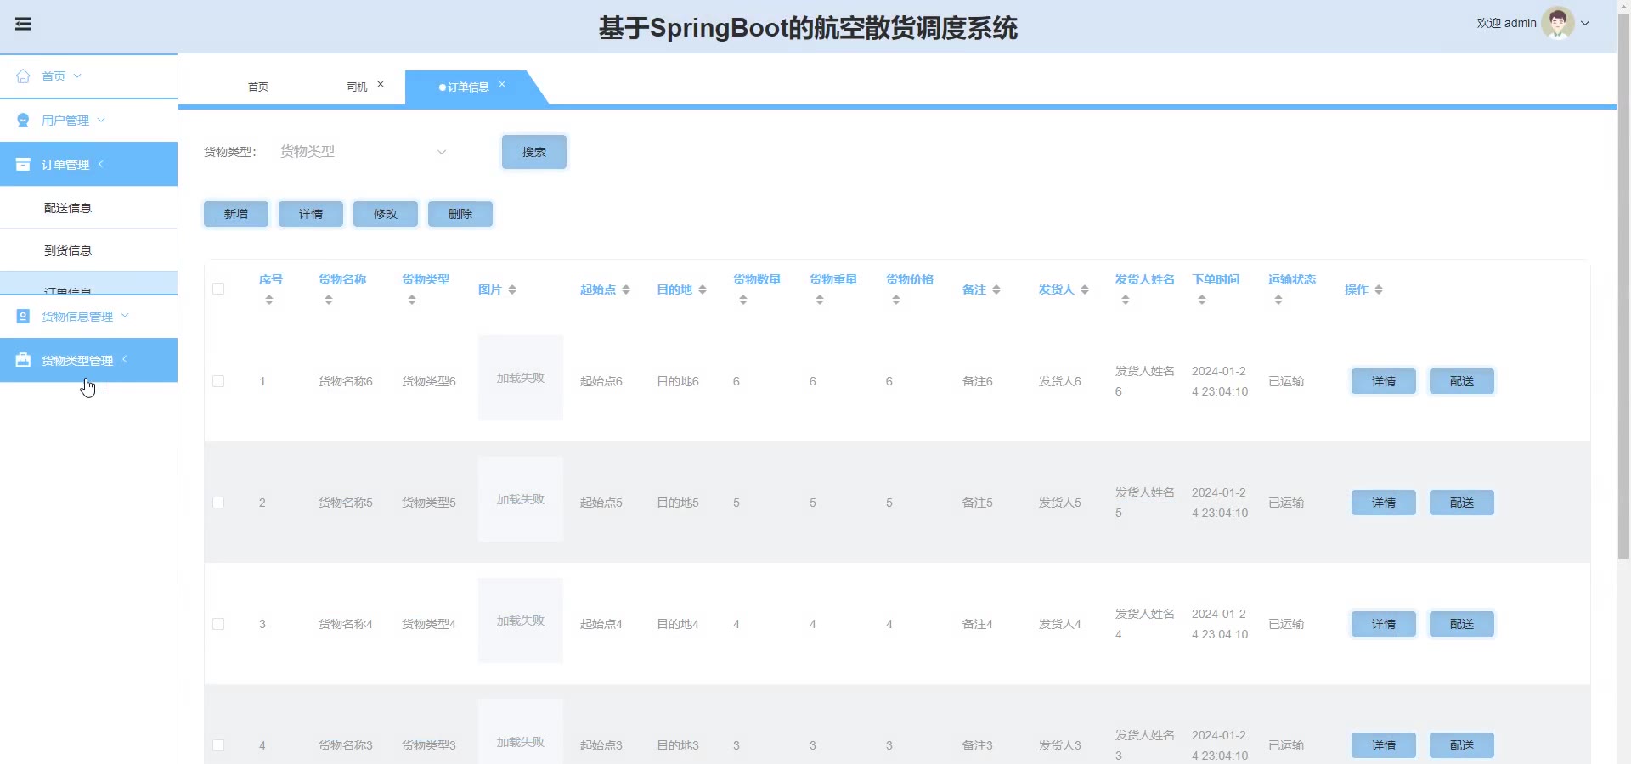Open 详情 for 货物名称4 row

click(x=1384, y=624)
